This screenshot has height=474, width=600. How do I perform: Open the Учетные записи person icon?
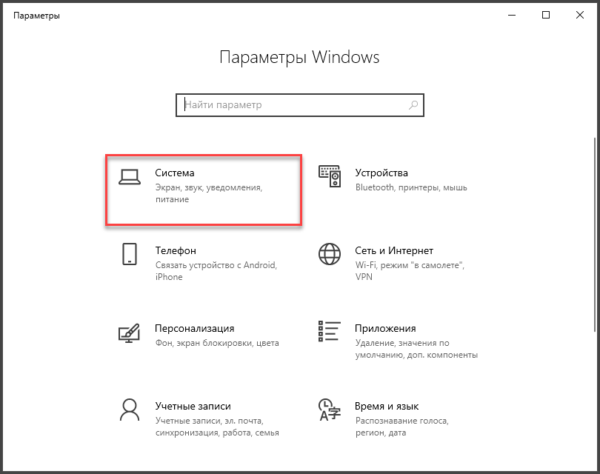(130, 410)
